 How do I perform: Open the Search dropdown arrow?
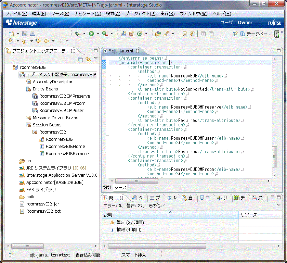(x=173, y=34)
